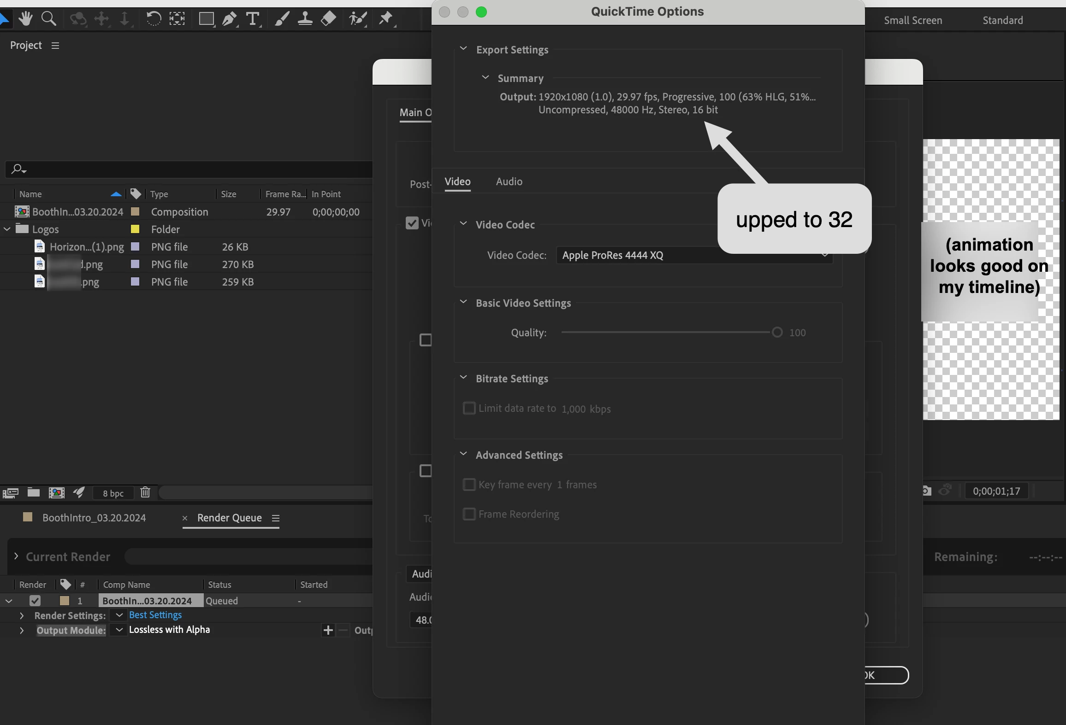The image size is (1066, 725).
Task: Enable Frame Reordering checkbox
Action: tap(469, 514)
